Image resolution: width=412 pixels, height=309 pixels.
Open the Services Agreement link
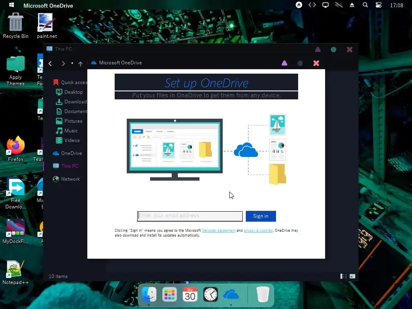pos(218,231)
